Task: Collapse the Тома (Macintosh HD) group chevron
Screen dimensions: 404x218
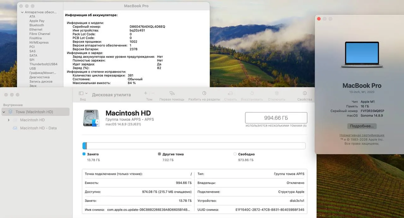Action: coord(4,112)
